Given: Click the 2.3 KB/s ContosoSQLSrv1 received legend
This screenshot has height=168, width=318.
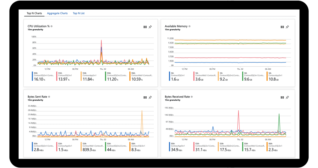Looking at the screenshot, I should 274,147.
